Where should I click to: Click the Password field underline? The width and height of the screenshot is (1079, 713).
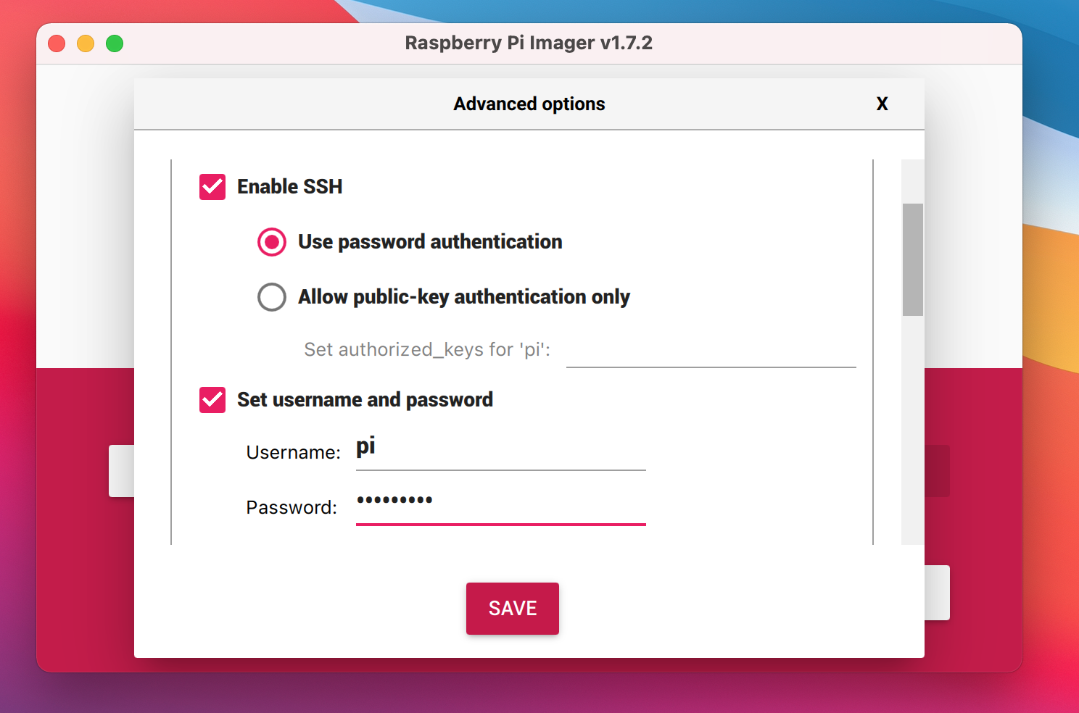coord(500,523)
